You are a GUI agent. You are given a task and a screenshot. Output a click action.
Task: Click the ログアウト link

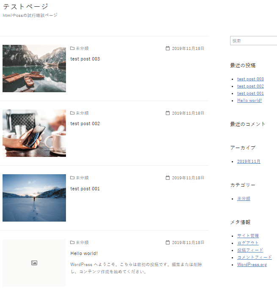[248, 243]
